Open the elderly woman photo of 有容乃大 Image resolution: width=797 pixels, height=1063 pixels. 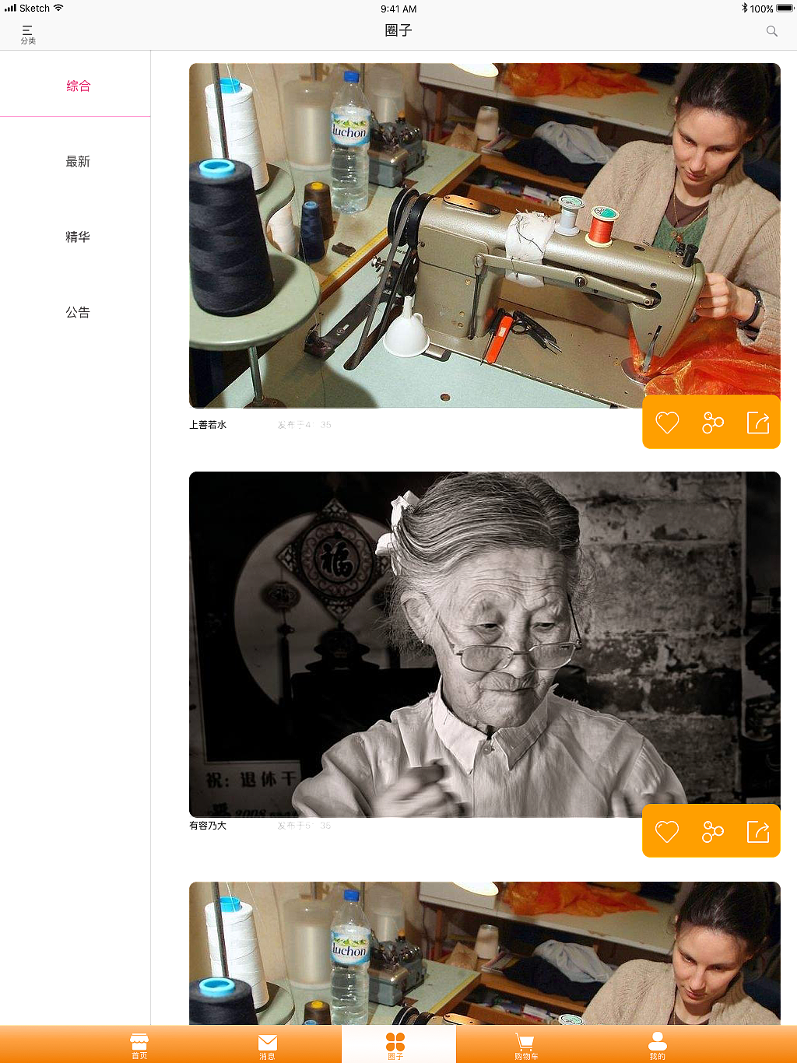(484, 644)
